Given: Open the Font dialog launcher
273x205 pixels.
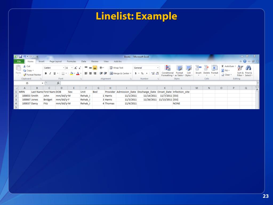Looking at the screenshot, I should [81, 79].
